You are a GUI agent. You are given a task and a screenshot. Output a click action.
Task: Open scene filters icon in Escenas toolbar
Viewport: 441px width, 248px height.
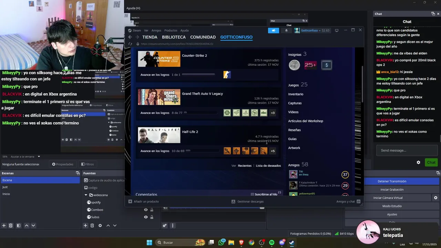click(19, 226)
